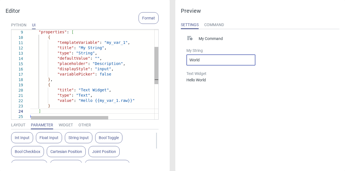Add a Float Input parameter
This screenshot has width=345, height=171.
point(49,138)
